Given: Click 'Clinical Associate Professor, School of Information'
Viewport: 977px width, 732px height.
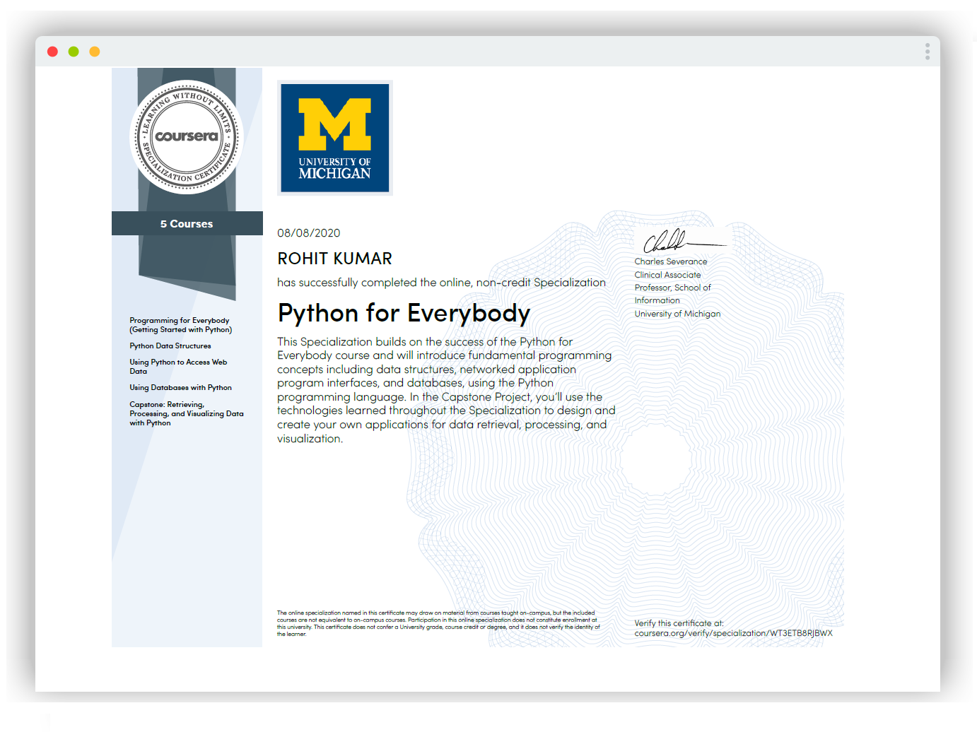Looking at the screenshot, I should 673,288.
